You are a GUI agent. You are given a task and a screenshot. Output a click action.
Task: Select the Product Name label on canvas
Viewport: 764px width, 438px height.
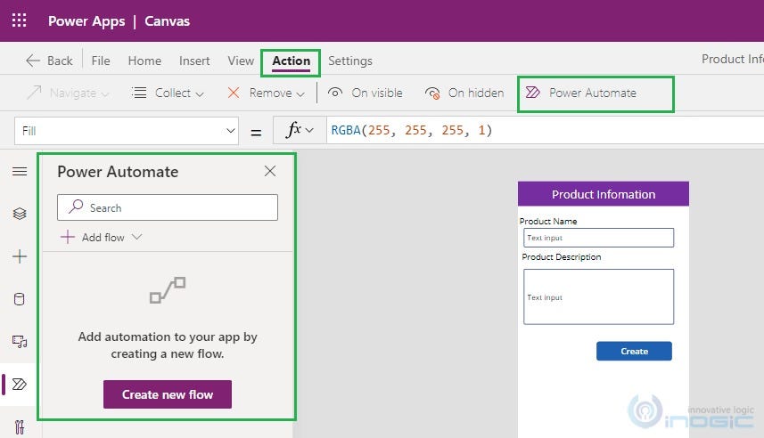pyautogui.click(x=548, y=222)
